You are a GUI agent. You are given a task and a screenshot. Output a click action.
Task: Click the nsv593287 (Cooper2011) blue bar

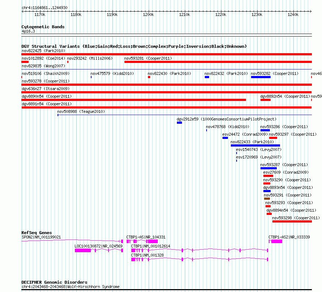[268, 168]
